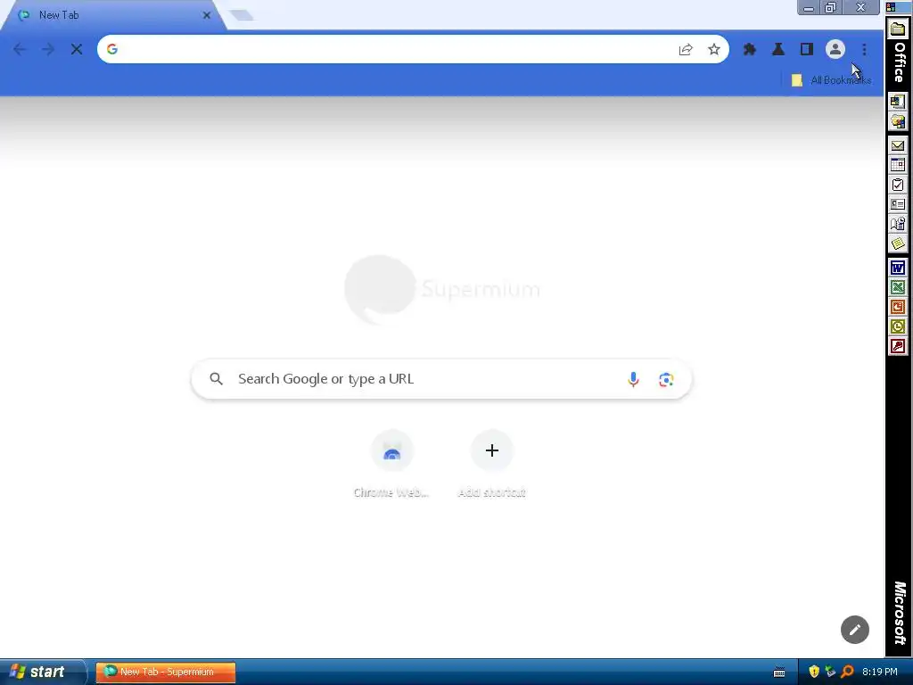Click the orange magnifier tray icon

click(847, 672)
